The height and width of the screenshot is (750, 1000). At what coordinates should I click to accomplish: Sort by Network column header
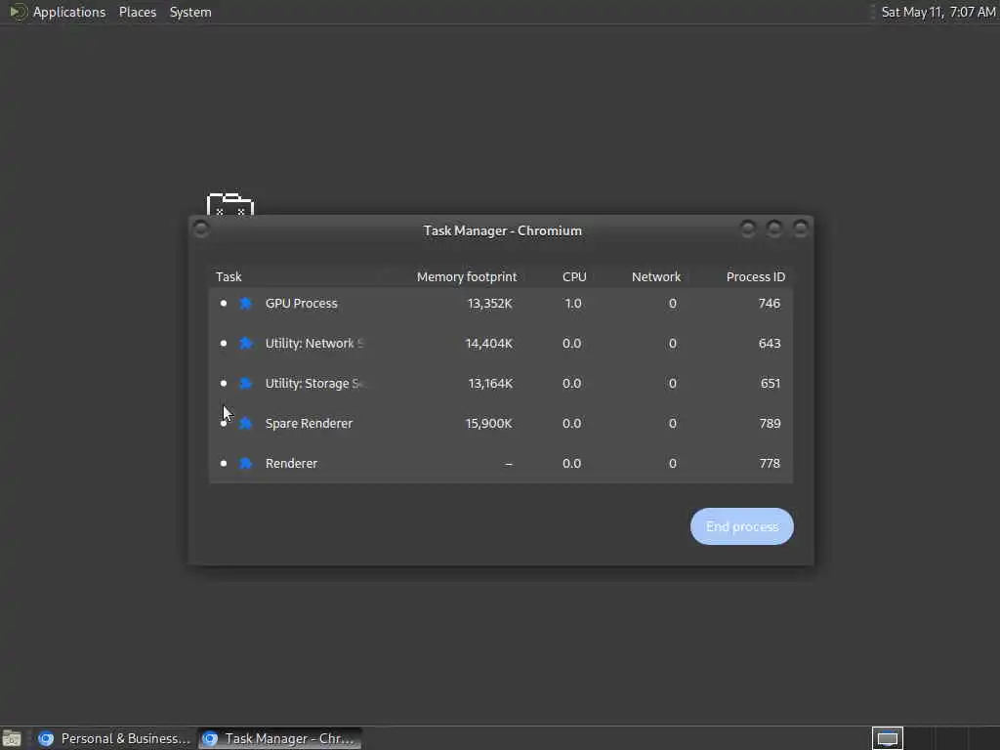656,276
